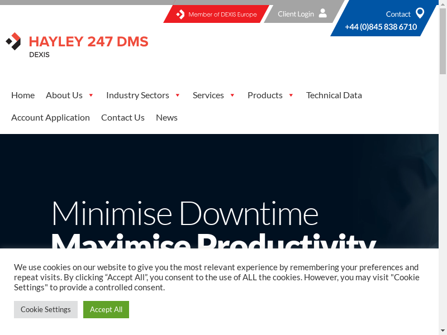Screen dimensions: 447x335
Task: Expand the About Us dropdown arrow
Action: point(91,95)
